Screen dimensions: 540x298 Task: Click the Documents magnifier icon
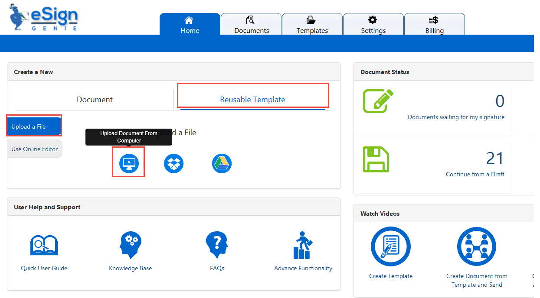[x=250, y=20]
